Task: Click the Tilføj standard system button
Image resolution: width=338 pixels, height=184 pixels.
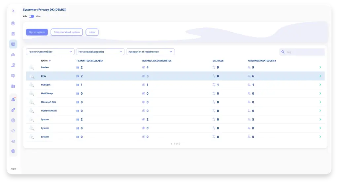Action: (67, 32)
